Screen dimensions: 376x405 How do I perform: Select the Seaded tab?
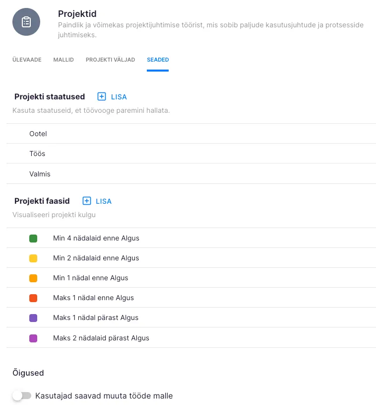coord(158,60)
